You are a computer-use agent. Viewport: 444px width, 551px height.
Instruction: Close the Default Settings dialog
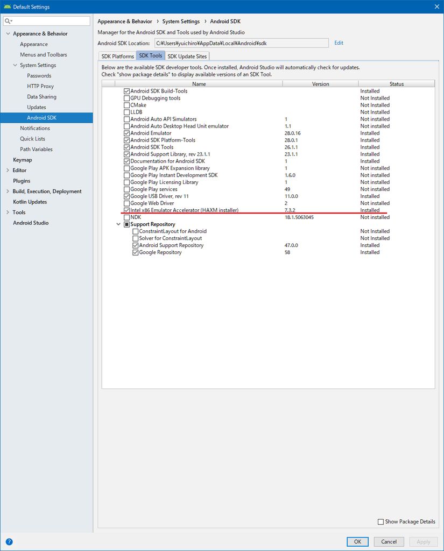[436, 6]
